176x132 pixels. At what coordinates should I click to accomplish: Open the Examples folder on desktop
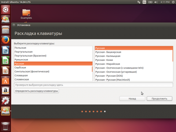click(26, 14)
